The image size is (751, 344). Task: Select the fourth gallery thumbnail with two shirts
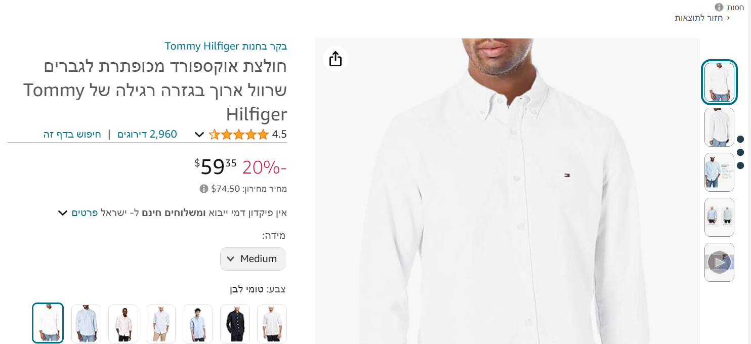click(719, 217)
